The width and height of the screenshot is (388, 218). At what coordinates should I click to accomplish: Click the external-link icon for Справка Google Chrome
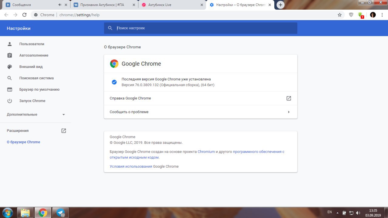coord(289,98)
